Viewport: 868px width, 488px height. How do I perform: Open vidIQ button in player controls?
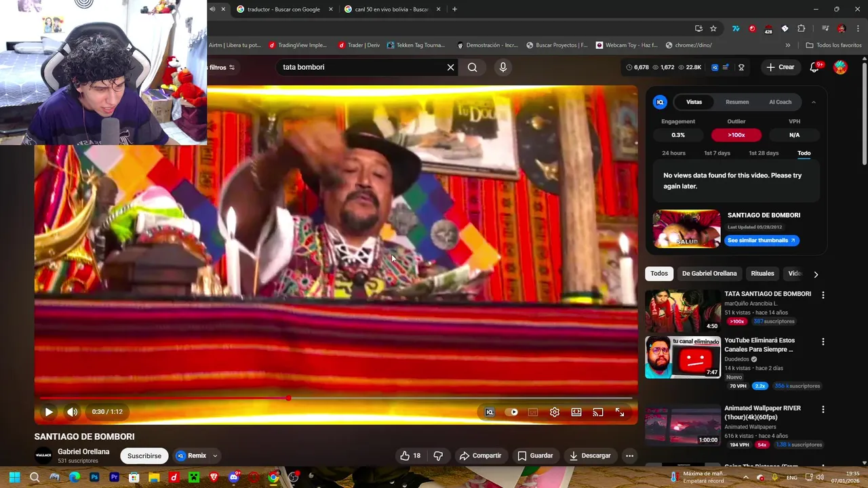tap(490, 412)
